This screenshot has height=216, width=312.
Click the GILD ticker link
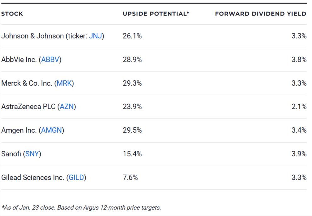(76, 178)
